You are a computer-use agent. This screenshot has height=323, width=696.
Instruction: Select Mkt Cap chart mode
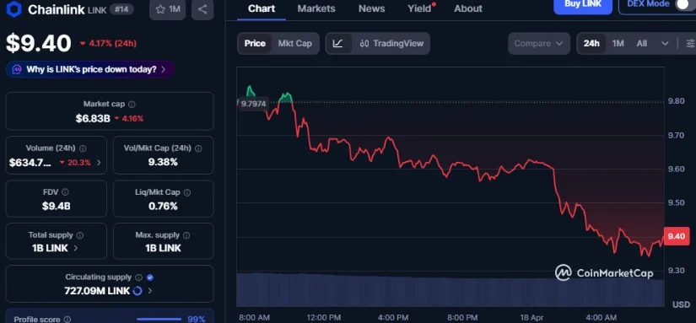294,44
